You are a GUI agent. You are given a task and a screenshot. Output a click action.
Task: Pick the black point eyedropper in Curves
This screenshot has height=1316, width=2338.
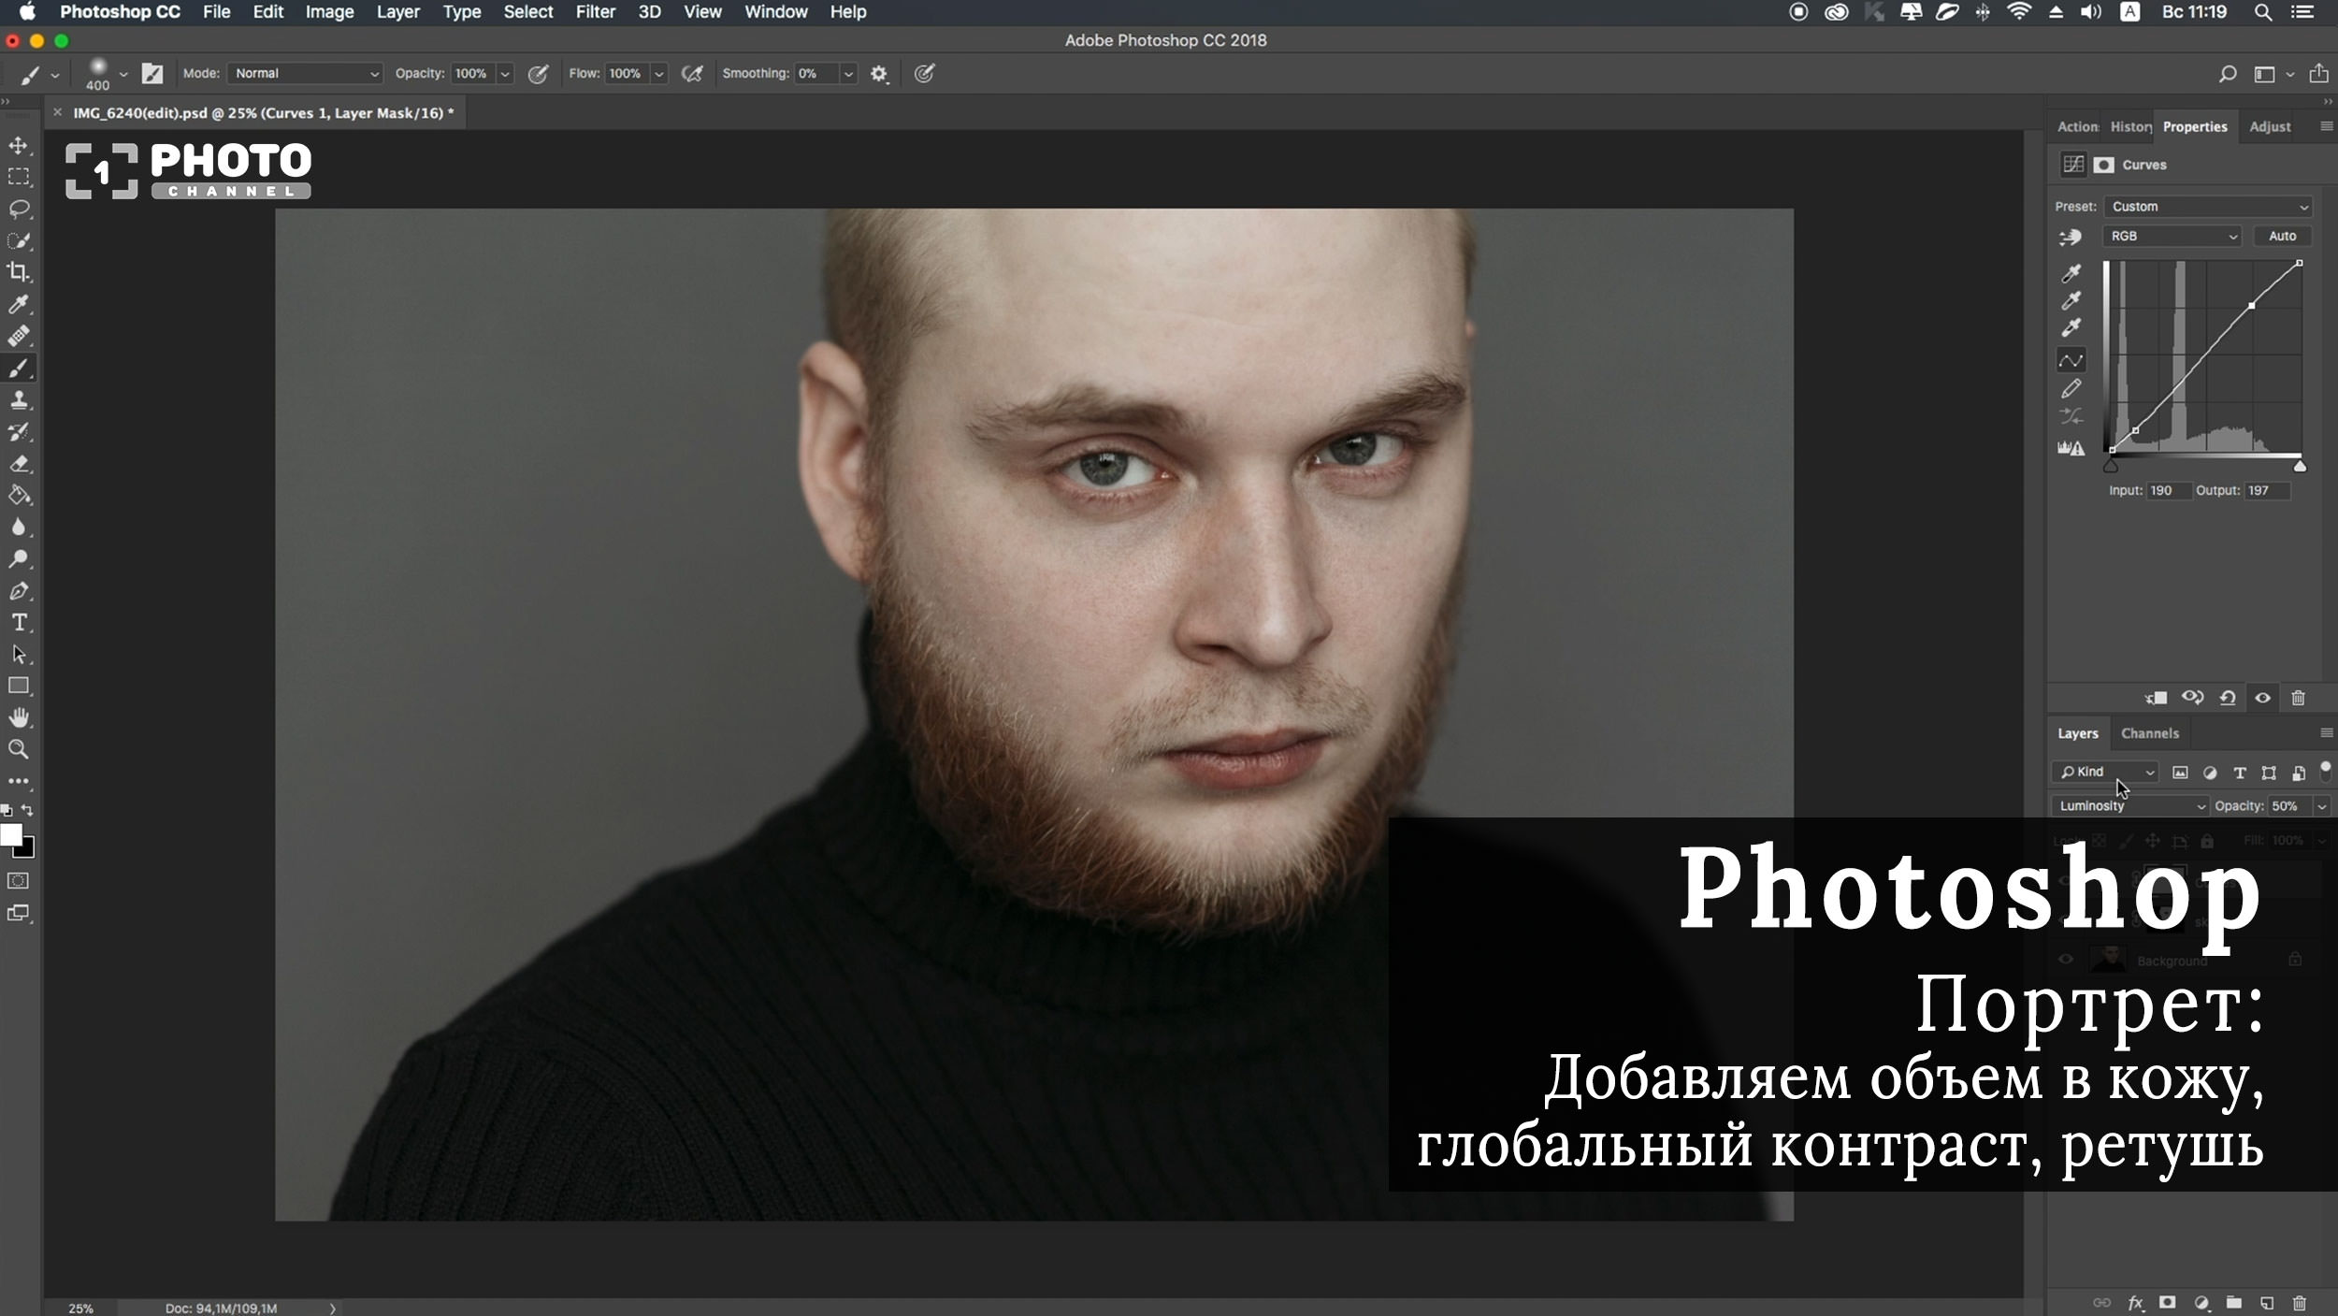[2071, 273]
